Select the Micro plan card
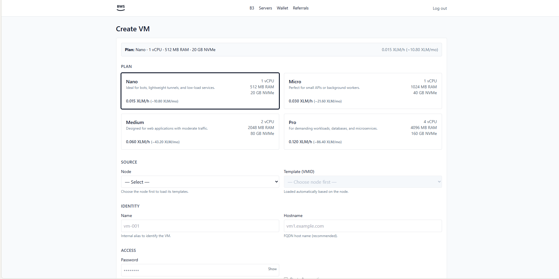The width and height of the screenshot is (559, 279). 363,91
